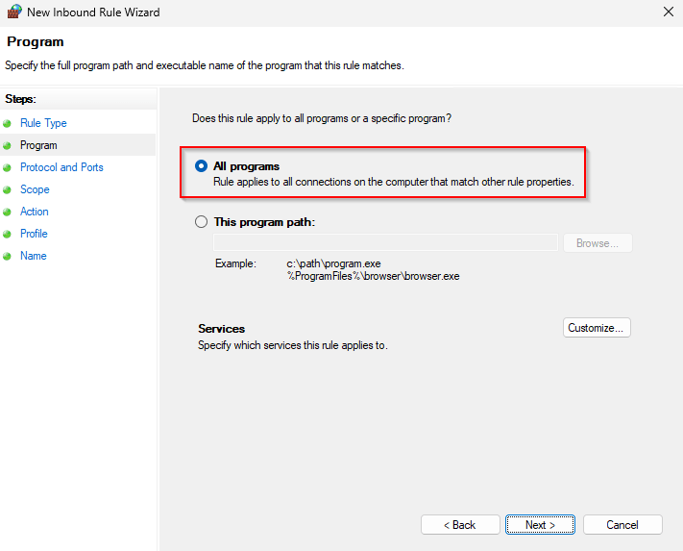Go to the Rule Type step label
The image size is (683, 551).
(x=43, y=123)
